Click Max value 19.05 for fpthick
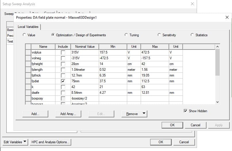This screenshot has height=151, width=232. coord(155,76)
